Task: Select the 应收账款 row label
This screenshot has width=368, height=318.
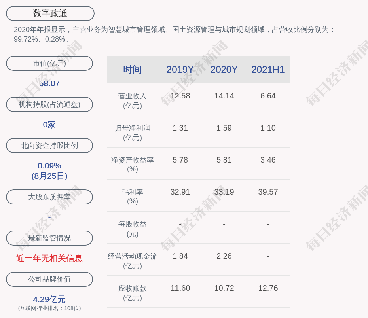Action: click(x=133, y=293)
